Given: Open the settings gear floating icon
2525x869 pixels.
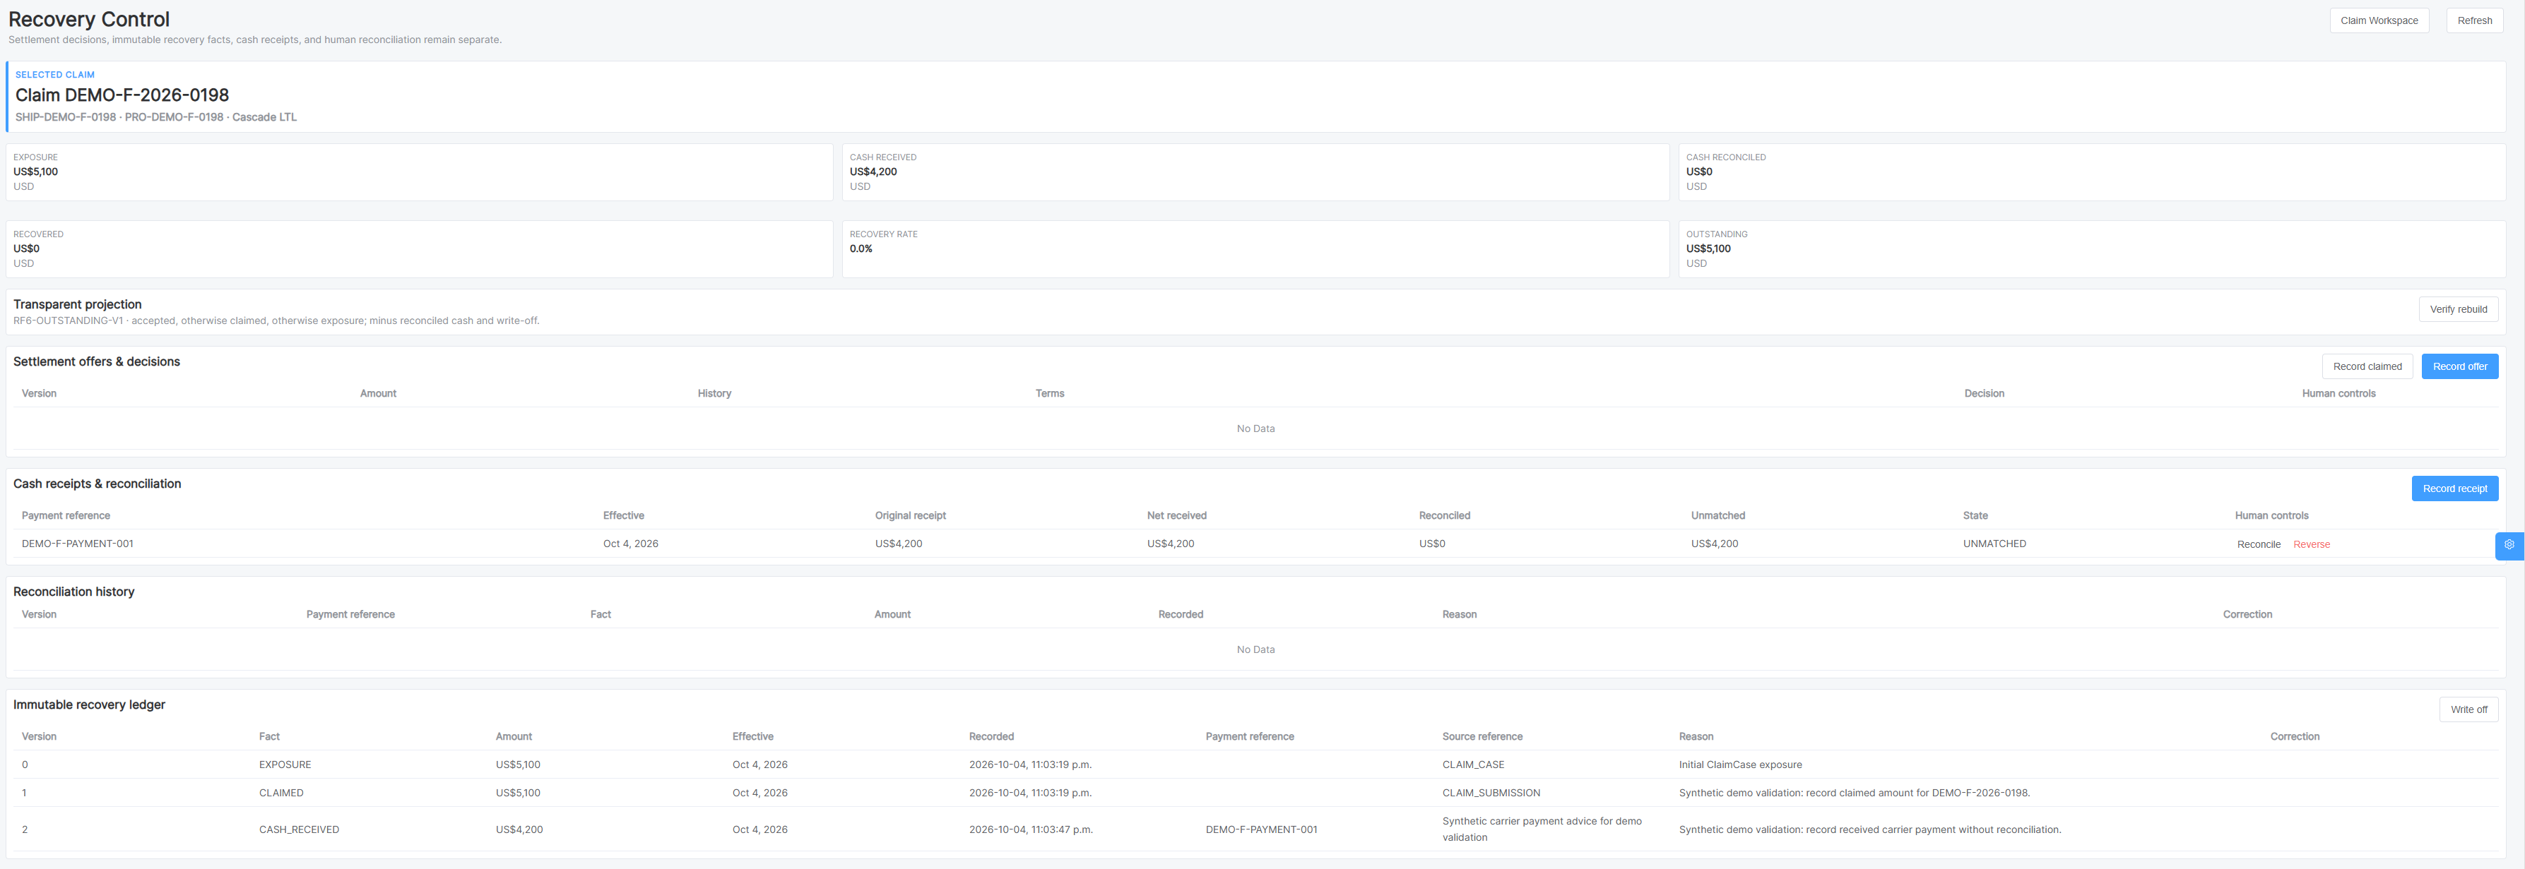Looking at the screenshot, I should [x=2509, y=545].
